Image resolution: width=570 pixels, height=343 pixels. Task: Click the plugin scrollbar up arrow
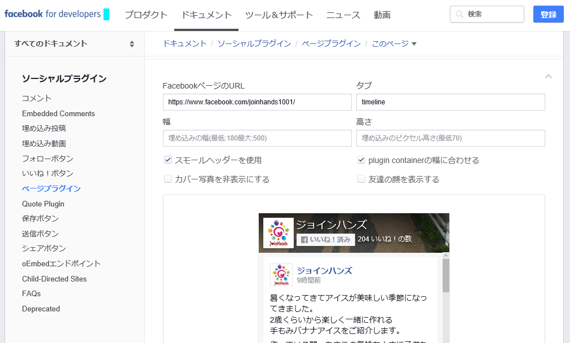coord(446,256)
